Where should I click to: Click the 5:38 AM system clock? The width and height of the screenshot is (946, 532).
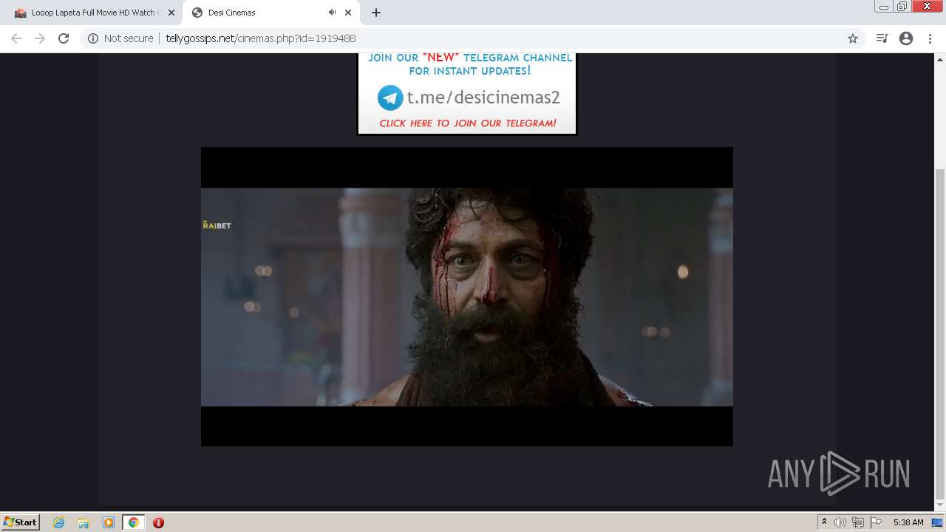click(x=908, y=522)
